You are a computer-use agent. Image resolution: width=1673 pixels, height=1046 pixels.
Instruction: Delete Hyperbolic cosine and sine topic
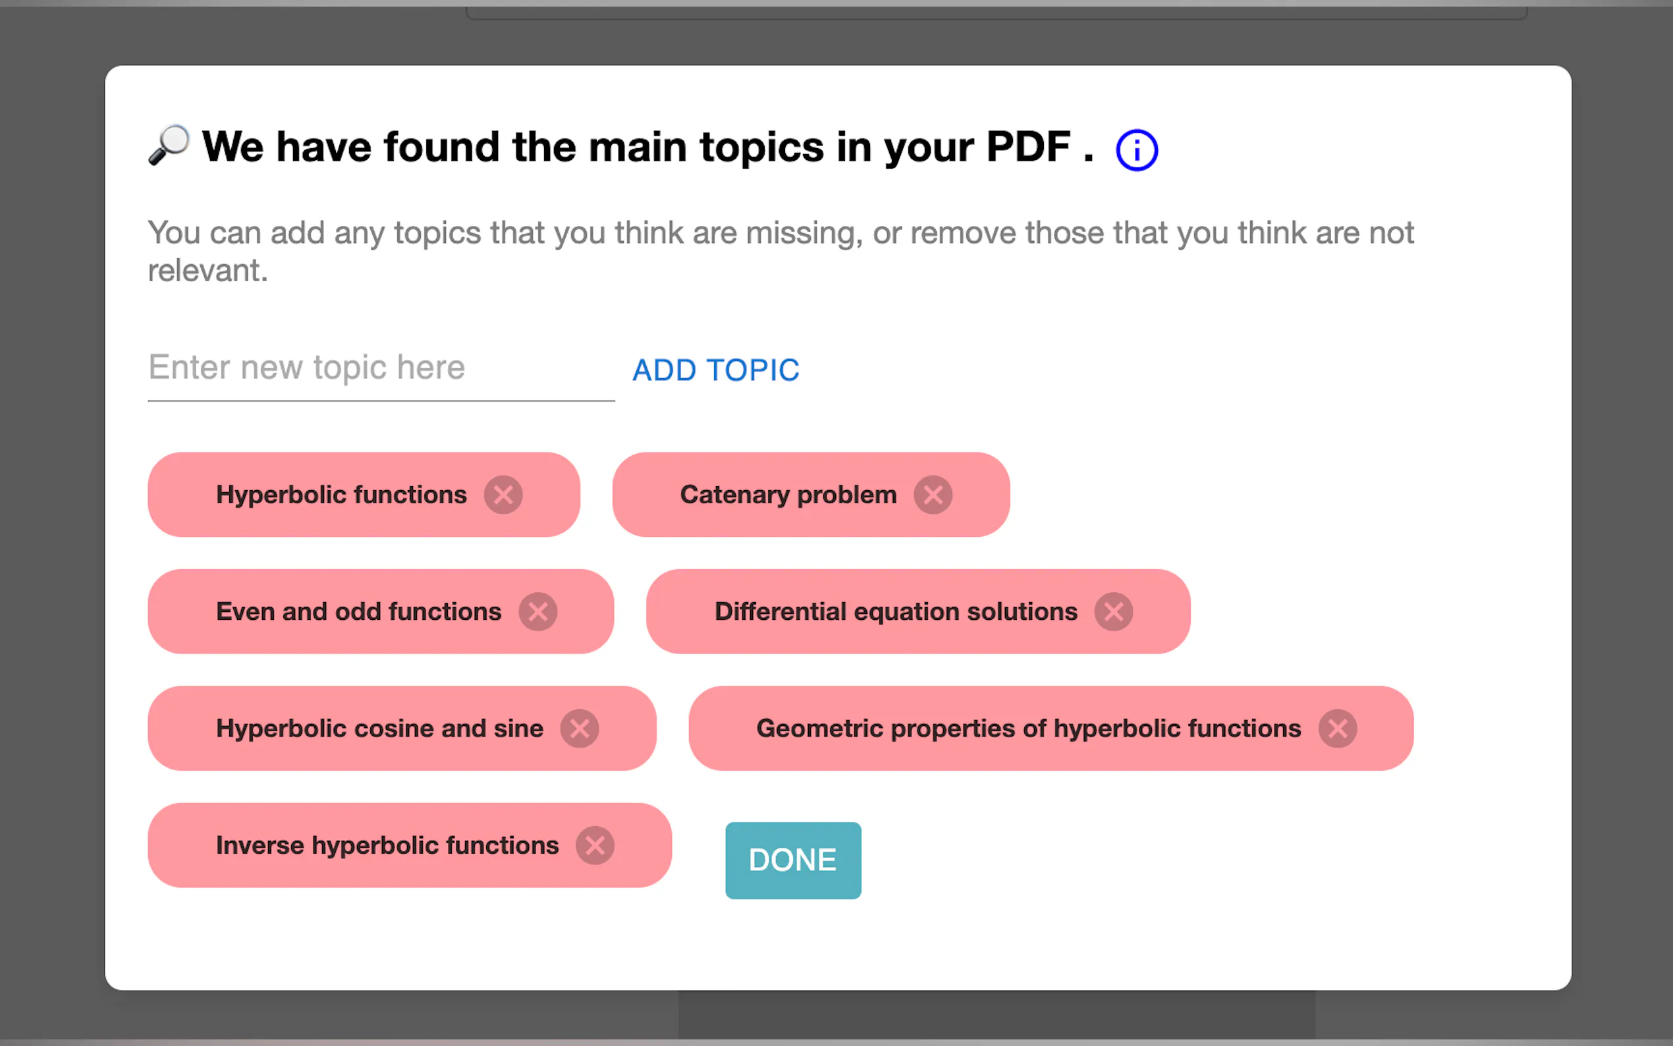pyautogui.click(x=580, y=729)
